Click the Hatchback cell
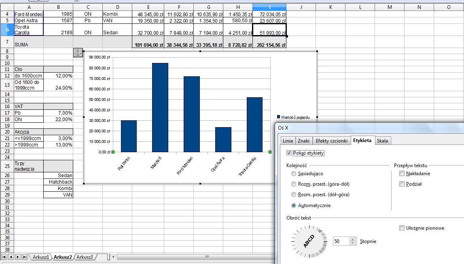 tap(58, 182)
